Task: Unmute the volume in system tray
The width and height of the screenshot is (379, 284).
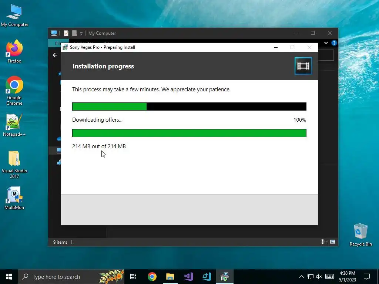Action: click(319, 277)
